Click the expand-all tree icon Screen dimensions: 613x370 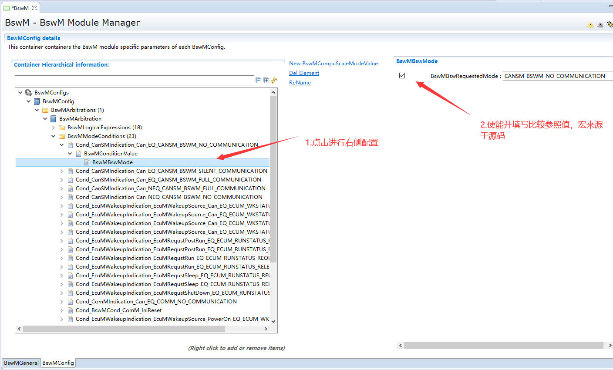(x=266, y=81)
